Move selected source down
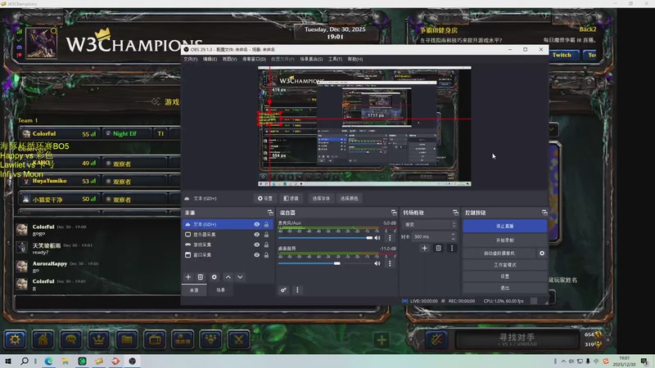 (240, 277)
